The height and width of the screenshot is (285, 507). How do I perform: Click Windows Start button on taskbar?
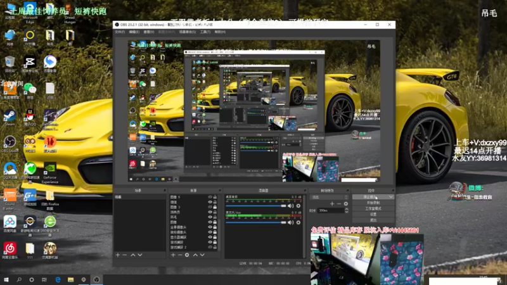[6, 279]
